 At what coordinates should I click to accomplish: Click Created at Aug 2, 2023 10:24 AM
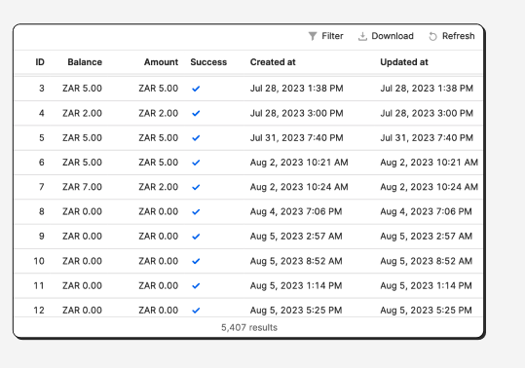click(299, 187)
